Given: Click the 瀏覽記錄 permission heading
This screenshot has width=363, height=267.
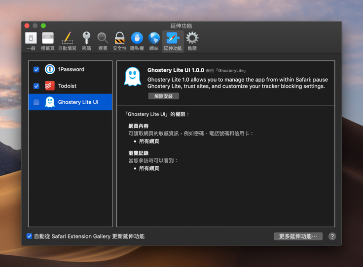Looking at the screenshot, I should pyautogui.click(x=139, y=153).
